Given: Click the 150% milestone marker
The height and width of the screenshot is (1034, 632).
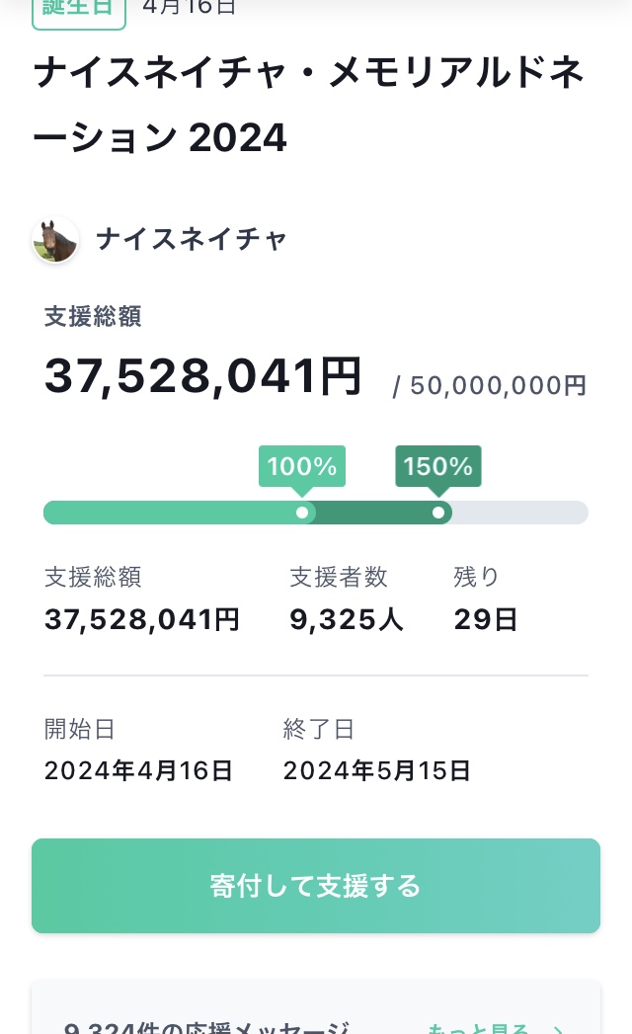Looking at the screenshot, I should [437, 466].
